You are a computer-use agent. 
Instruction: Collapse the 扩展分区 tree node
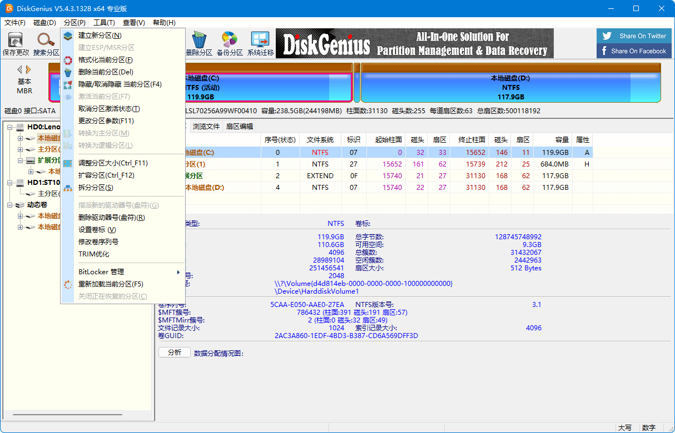(x=21, y=160)
